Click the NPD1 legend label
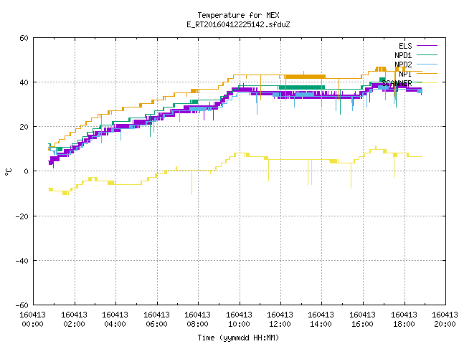The image size is (459, 344). (x=403, y=55)
